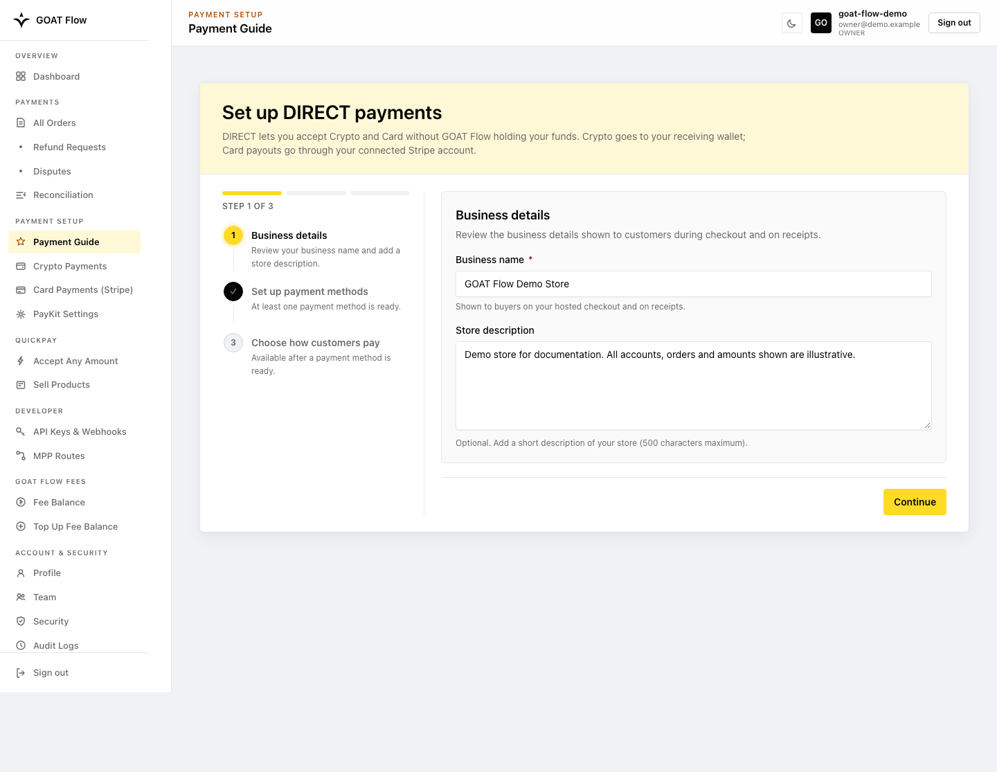Image resolution: width=997 pixels, height=772 pixels.
Task: Click the yellow Continue button
Action: tap(915, 502)
